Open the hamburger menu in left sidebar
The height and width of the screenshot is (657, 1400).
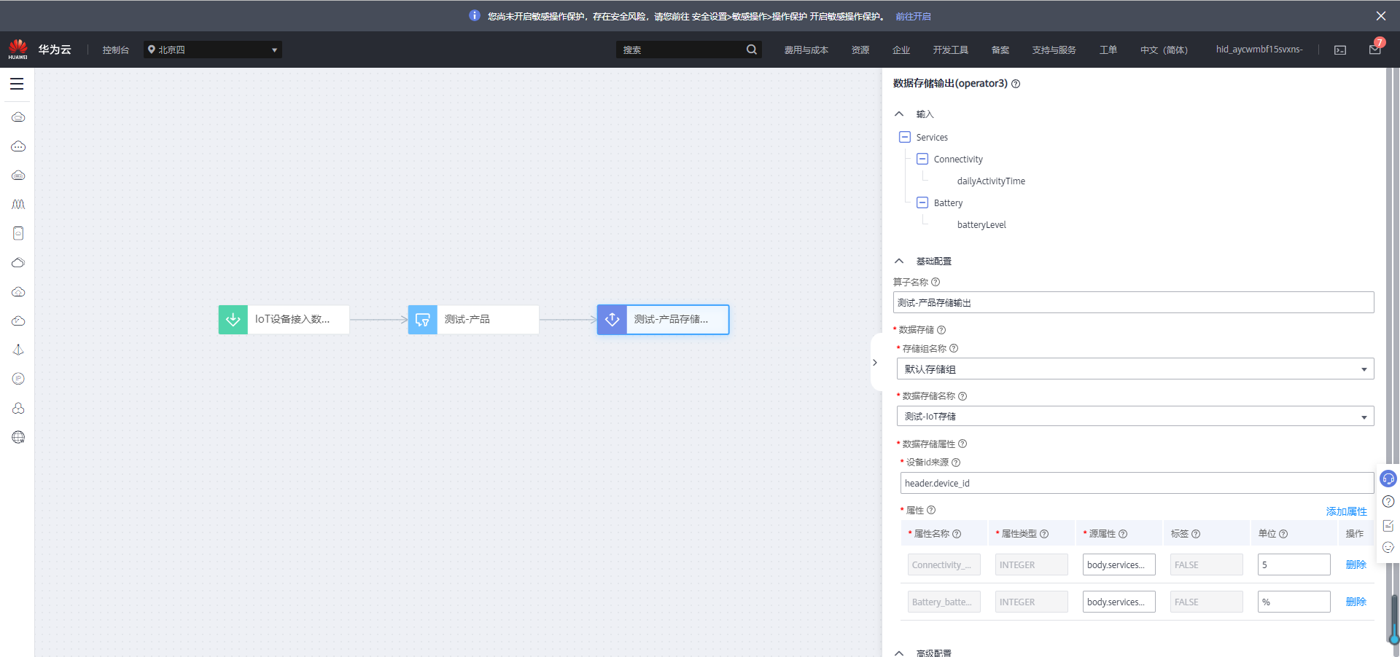pyautogui.click(x=17, y=84)
